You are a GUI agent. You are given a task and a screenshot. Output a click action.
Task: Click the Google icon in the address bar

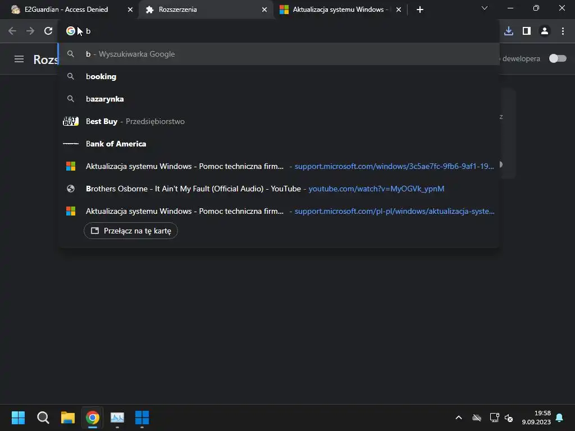(70, 31)
